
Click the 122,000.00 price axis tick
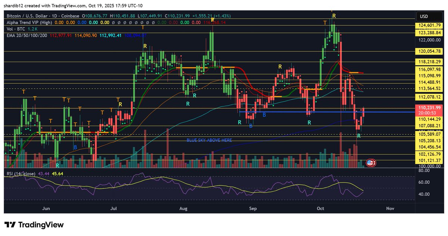[x=430, y=40]
